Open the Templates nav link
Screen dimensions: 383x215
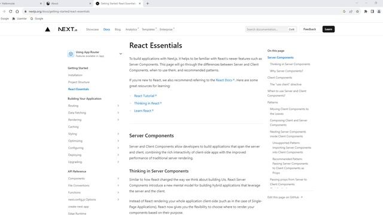[149, 29]
